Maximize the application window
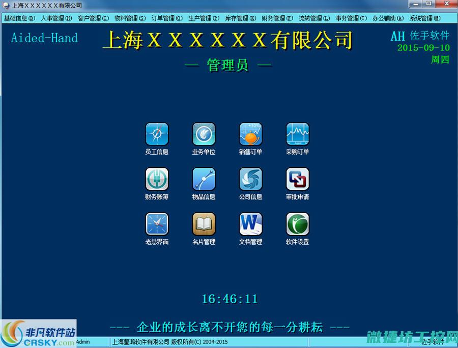The image size is (458, 348). click(429, 4)
